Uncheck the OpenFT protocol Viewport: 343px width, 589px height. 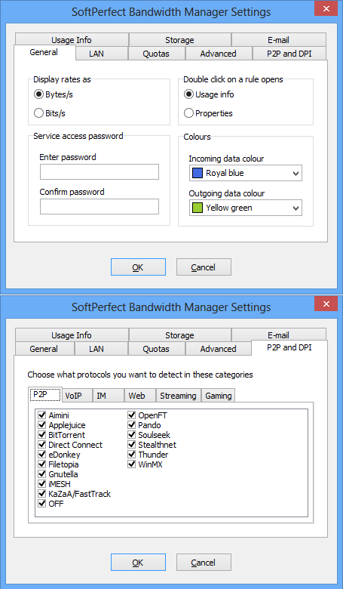tap(132, 415)
